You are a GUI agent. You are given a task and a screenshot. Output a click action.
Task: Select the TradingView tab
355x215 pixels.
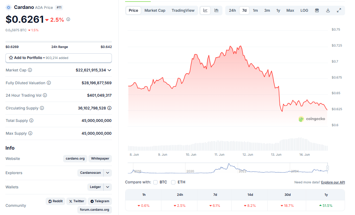click(183, 10)
